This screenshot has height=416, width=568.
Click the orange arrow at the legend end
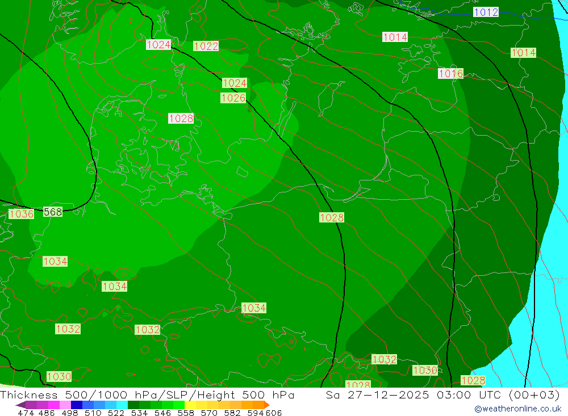tap(267, 405)
